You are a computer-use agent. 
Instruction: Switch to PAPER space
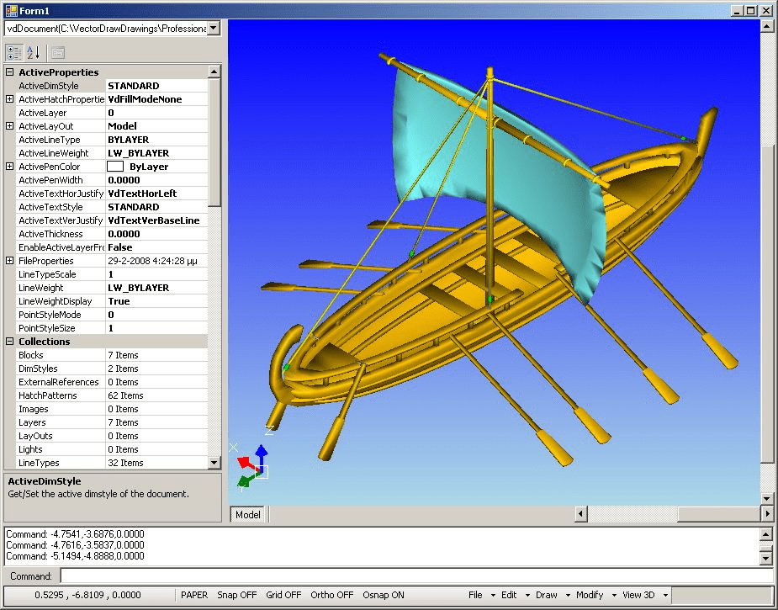click(194, 595)
